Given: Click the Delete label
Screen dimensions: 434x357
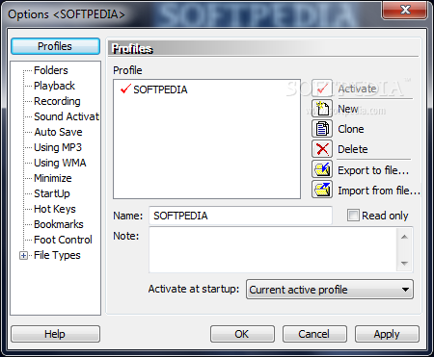Looking at the screenshot, I should click(353, 149).
